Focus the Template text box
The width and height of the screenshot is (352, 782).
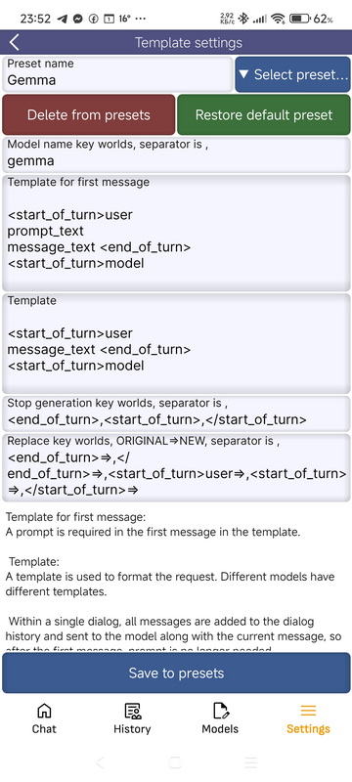click(176, 344)
